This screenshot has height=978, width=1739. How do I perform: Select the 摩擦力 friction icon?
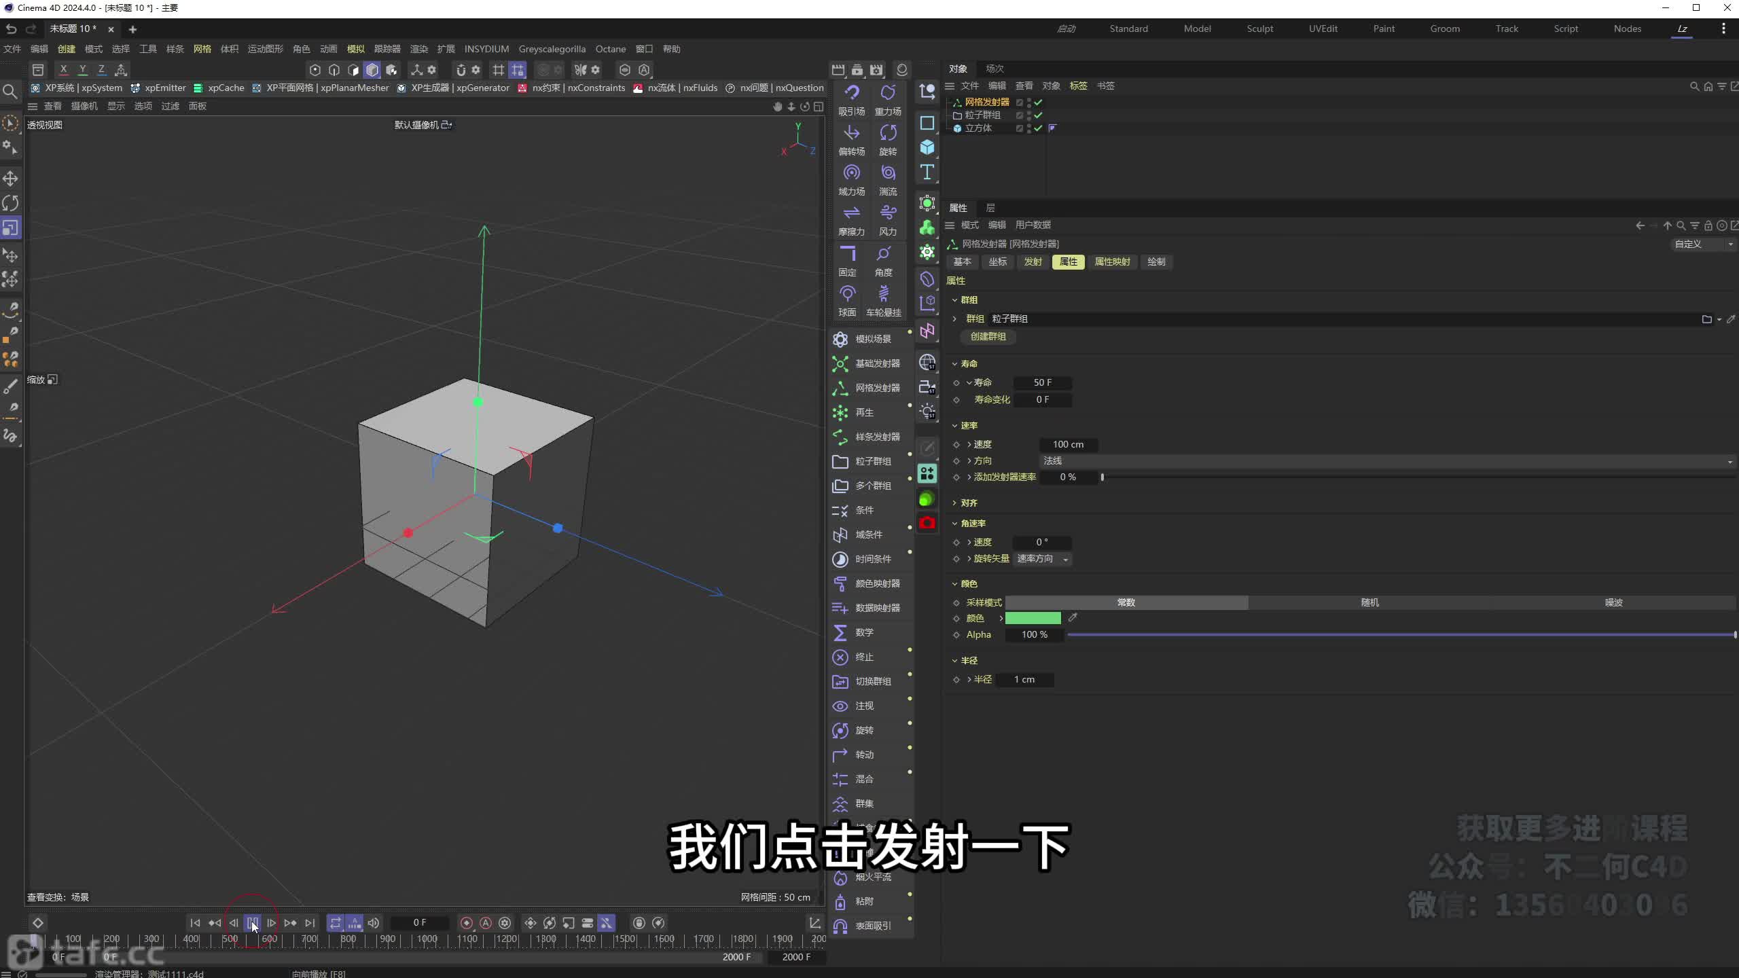click(851, 219)
